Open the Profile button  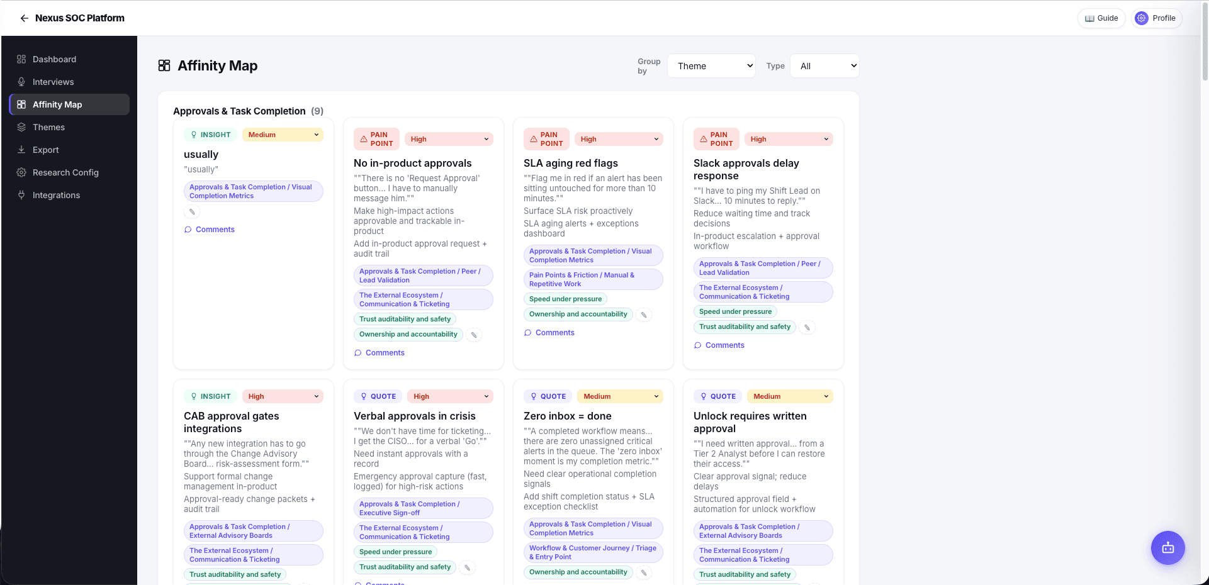click(x=1156, y=18)
